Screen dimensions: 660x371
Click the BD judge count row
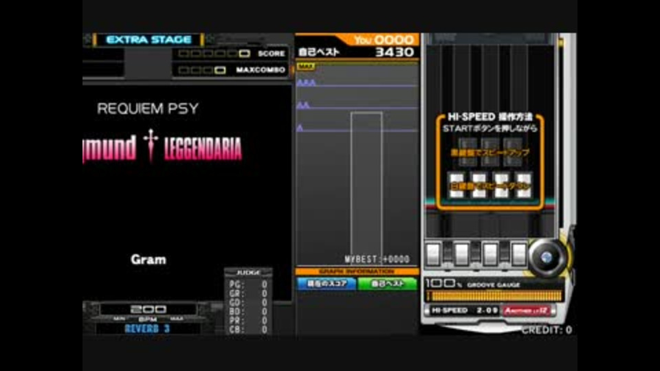click(248, 312)
